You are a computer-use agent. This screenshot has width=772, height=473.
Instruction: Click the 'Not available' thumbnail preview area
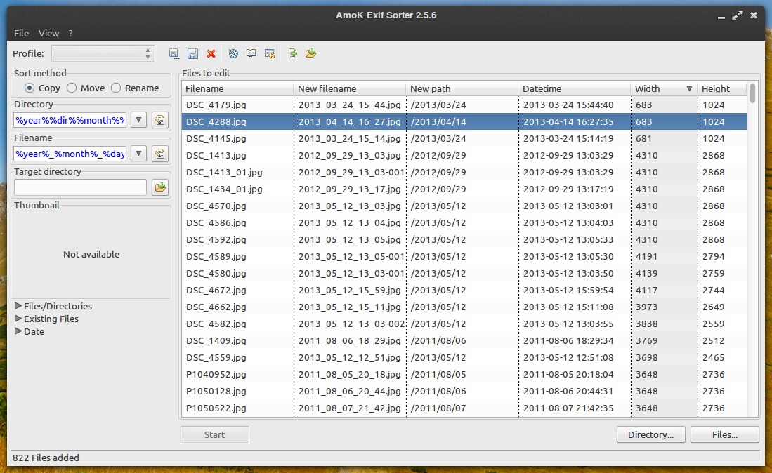click(x=91, y=254)
